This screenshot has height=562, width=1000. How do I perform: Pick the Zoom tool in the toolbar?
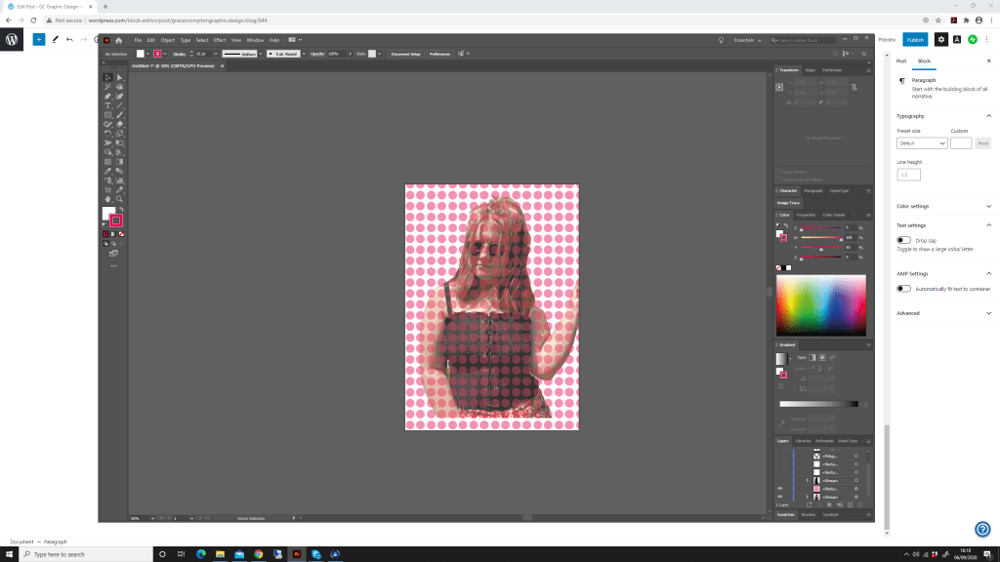119,199
